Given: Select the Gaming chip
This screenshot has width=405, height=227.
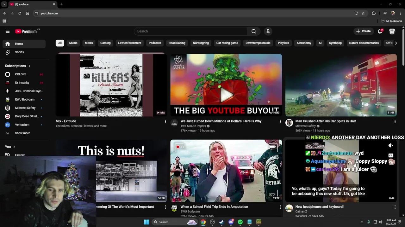Looking at the screenshot, I should click(105, 43).
